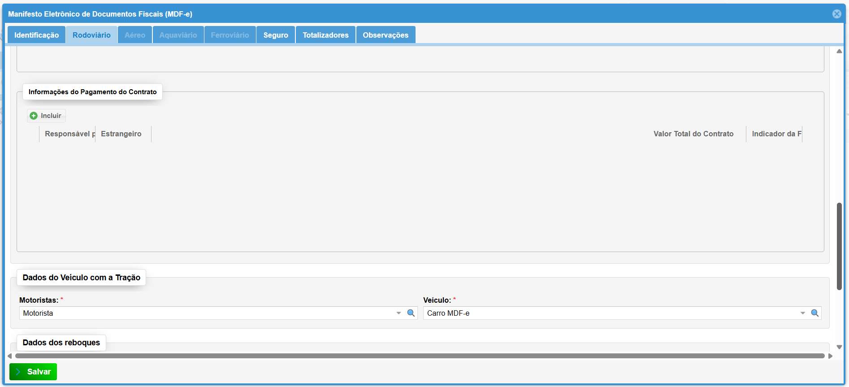The height and width of the screenshot is (387, 849).
Task: Click the Indicador da F column header
Action: (x=774, y=134)
